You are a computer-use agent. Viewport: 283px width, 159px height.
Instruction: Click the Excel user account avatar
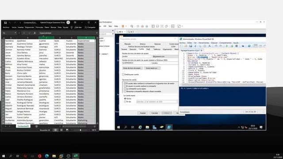point(68,23)
